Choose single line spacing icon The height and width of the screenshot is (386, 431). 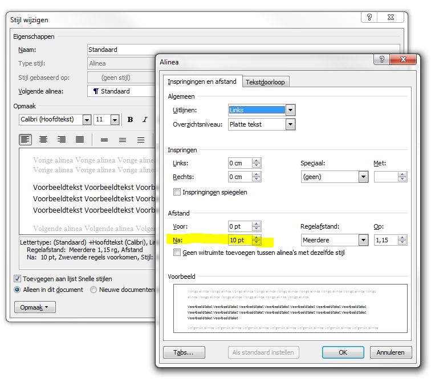coord(104,140)
